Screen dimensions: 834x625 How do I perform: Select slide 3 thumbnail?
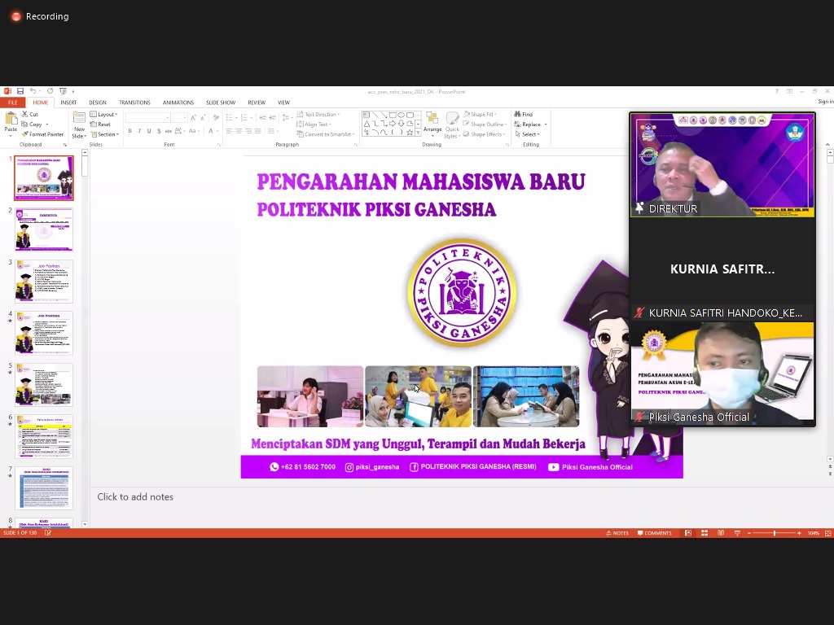tap(44, 281)
